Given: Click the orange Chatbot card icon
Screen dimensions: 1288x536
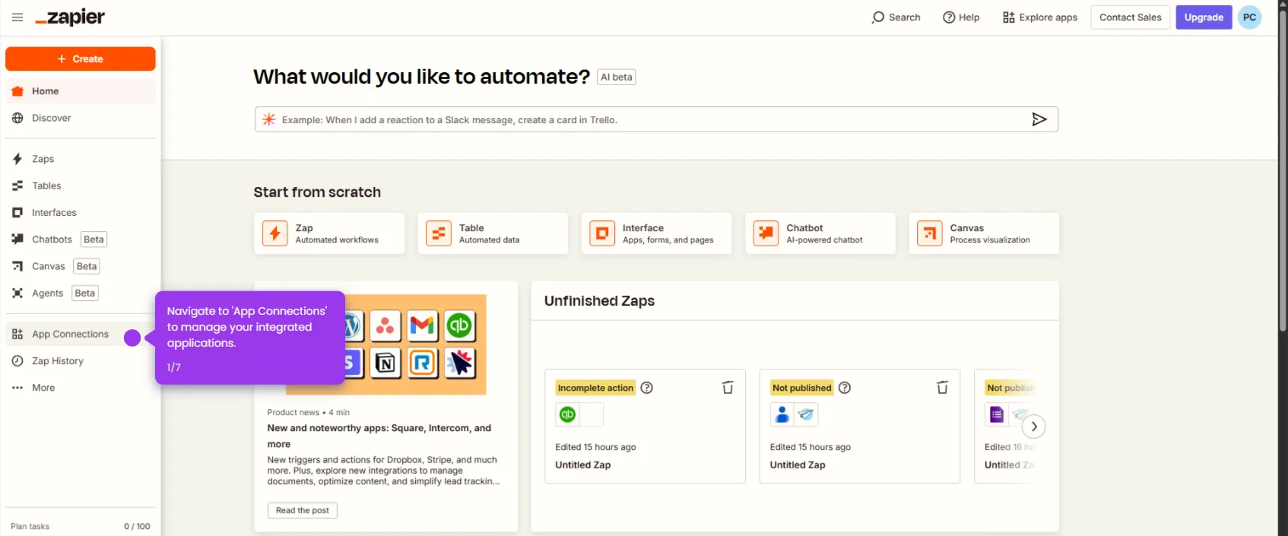Looking at the screenshot, I should click(766, 233).
